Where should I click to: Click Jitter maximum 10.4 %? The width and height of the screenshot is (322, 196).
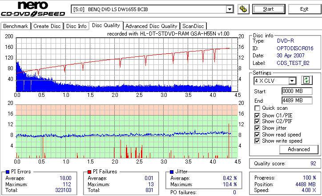click(x=230, y=184)
